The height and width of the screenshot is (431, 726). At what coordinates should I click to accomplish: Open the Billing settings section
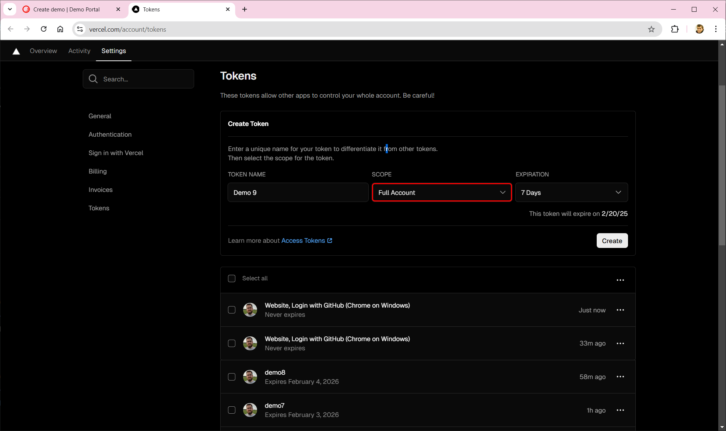coord(98,171)
